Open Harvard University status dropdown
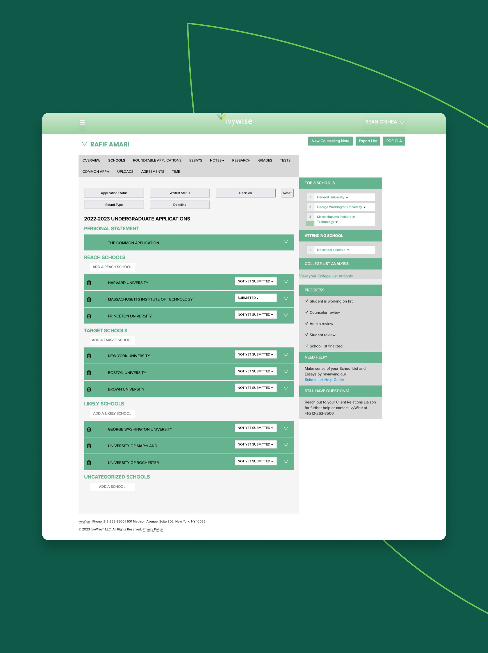The image size is (488, 653). [x=255, y=281]
